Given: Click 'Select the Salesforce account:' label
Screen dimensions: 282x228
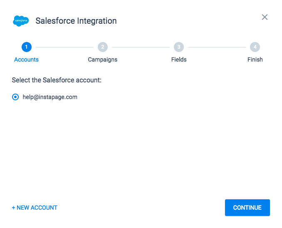Looking at the screenshot, I should 57,80.
